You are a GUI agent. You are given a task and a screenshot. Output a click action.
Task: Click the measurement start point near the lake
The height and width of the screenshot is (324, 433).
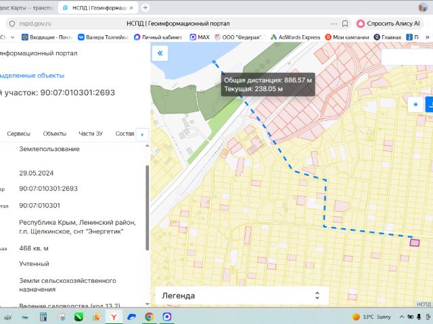click(x=214, y=62)
